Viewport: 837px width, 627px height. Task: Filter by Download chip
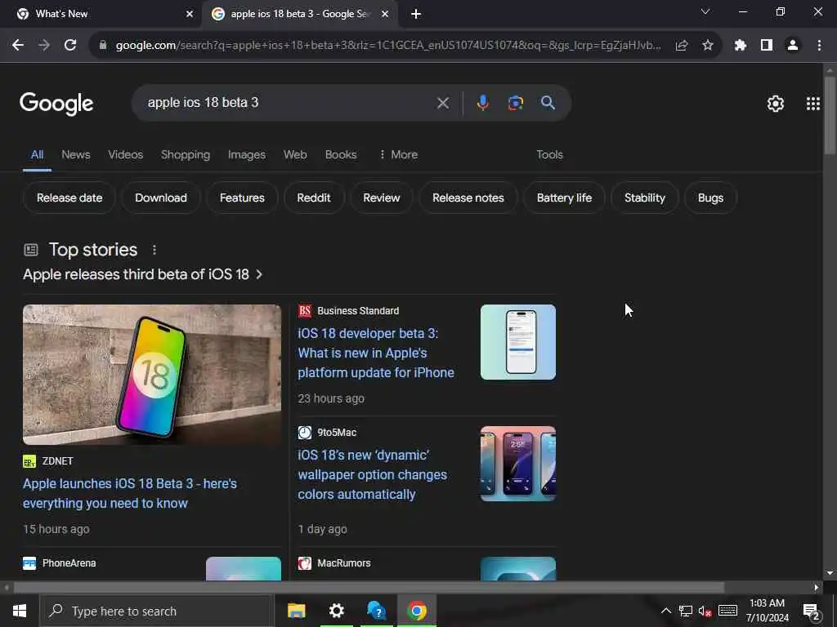tap(161, 198)
